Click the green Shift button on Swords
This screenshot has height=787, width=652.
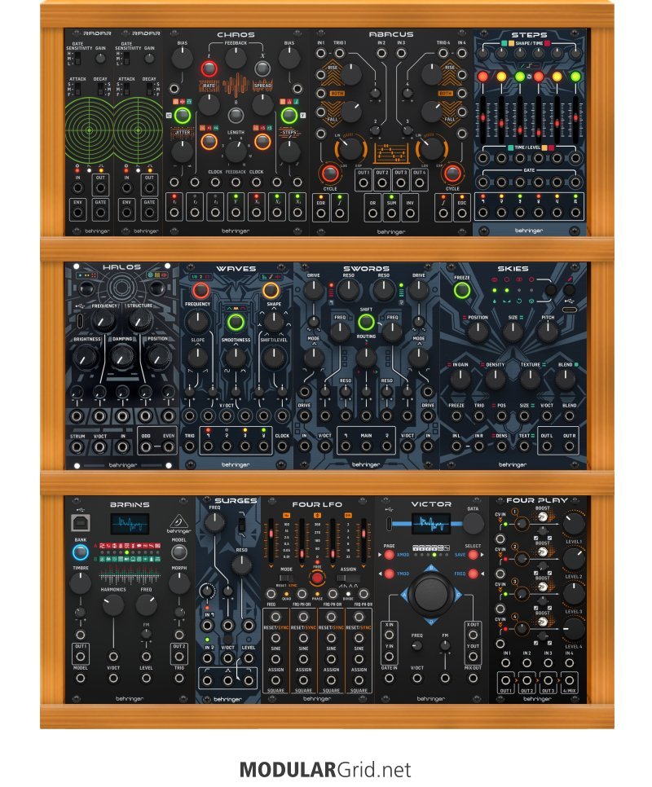(366, 322)
